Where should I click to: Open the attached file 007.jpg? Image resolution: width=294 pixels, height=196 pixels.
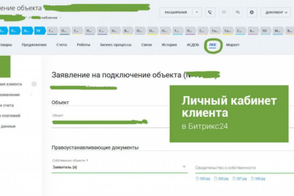tap(240, 179)
